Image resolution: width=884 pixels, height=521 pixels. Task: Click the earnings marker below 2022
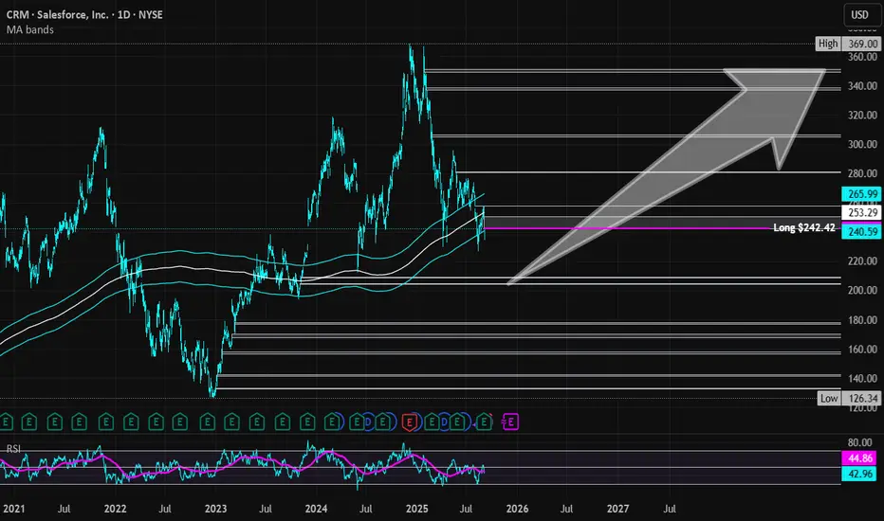[x=106, y=422]
